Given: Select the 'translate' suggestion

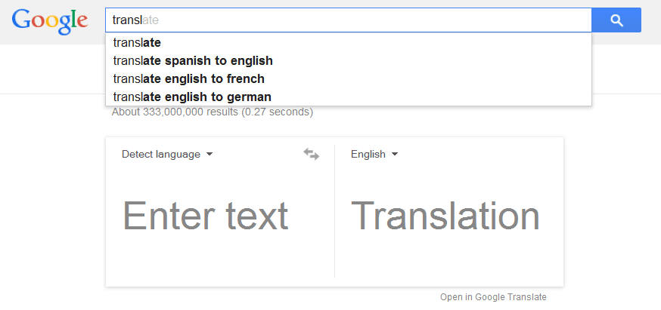Looking at the screenshot, I should tap(137, 43).
